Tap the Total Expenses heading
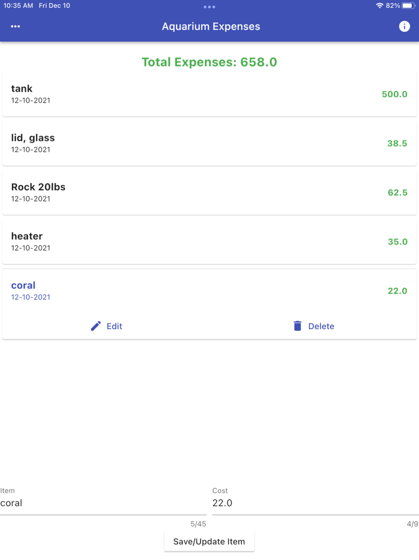This screenshot has height=560, width=419. pyautogui.click(x=209, y=62)
